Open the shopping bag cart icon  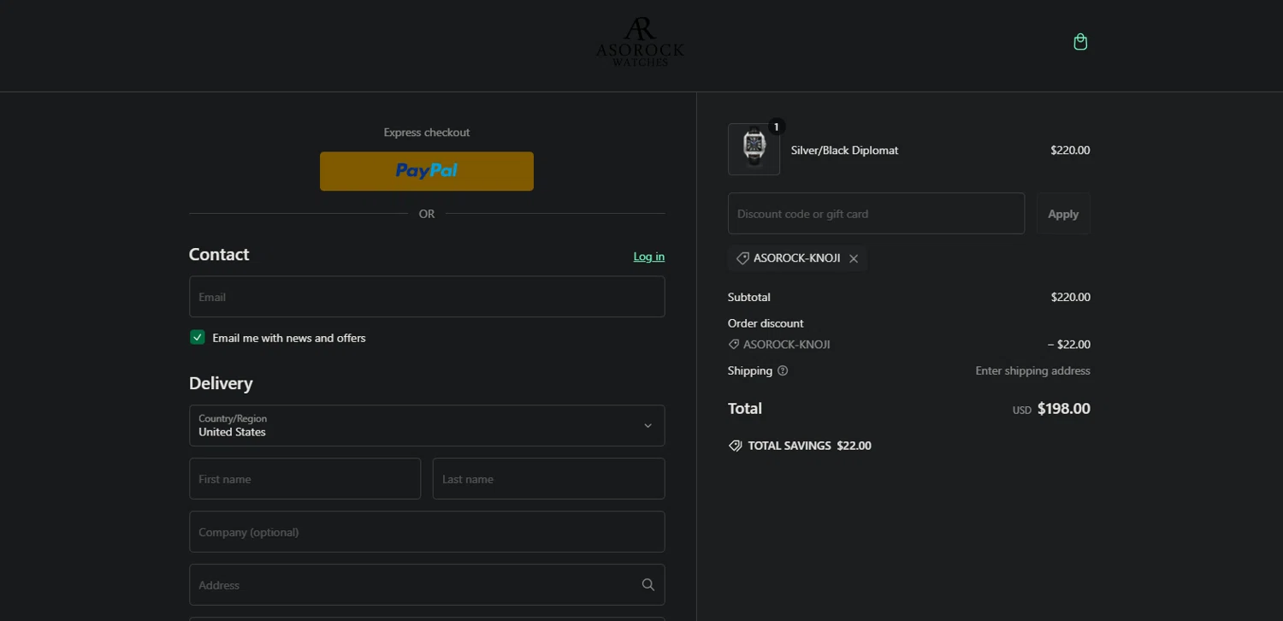1080,42
